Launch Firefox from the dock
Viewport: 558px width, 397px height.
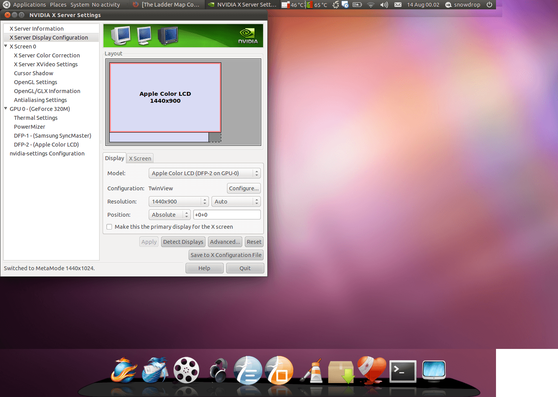pos(124,371)
